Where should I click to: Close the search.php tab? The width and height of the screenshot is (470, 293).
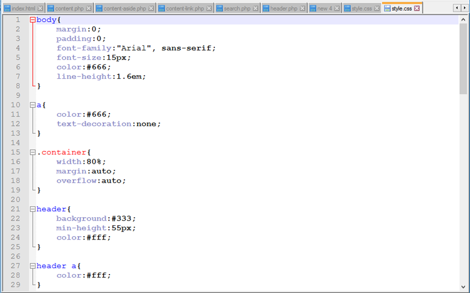tap(255, 9)
